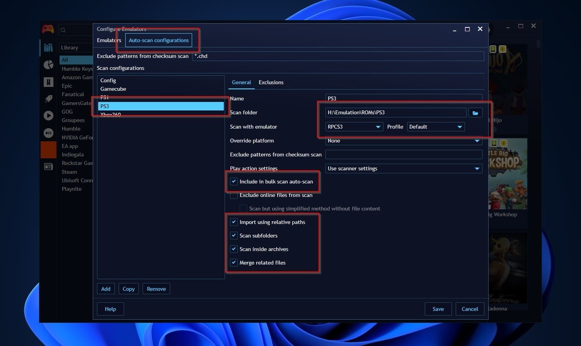This screenshot has width=581, height=346.
Task: Toggle the Scan subfolders checkbox
Action: (234, 236)
